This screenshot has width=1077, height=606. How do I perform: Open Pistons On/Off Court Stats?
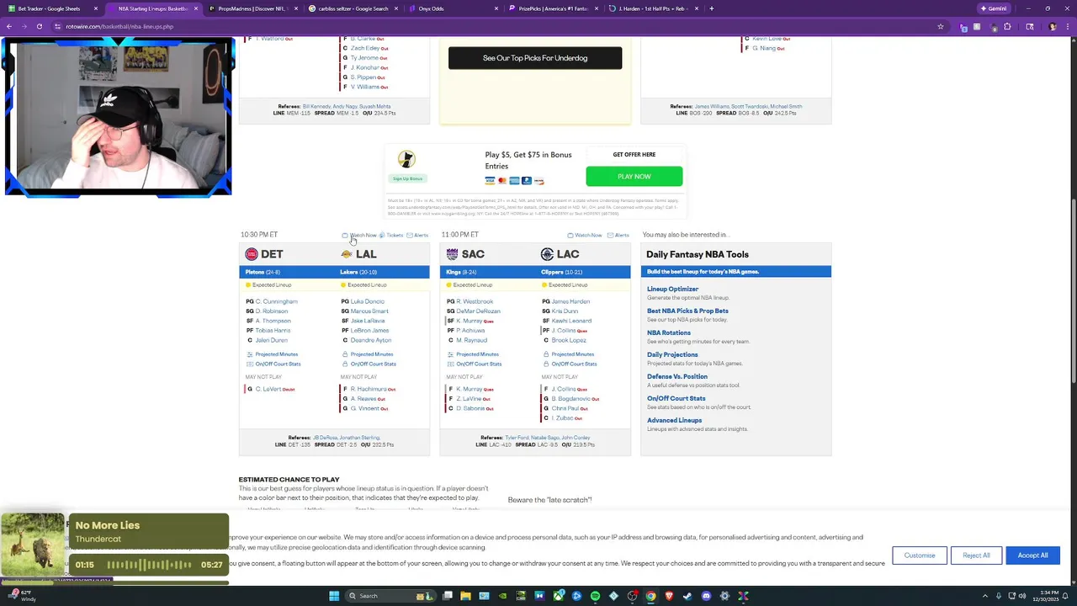click(x=273, y=364)
